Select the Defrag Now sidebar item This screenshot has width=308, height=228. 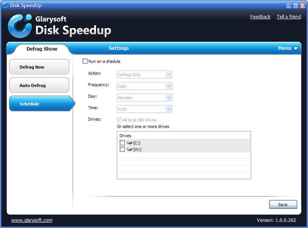39,67
